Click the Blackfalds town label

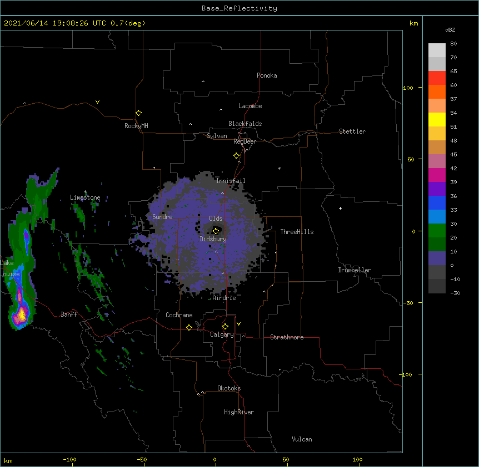(x=245, y=124)
